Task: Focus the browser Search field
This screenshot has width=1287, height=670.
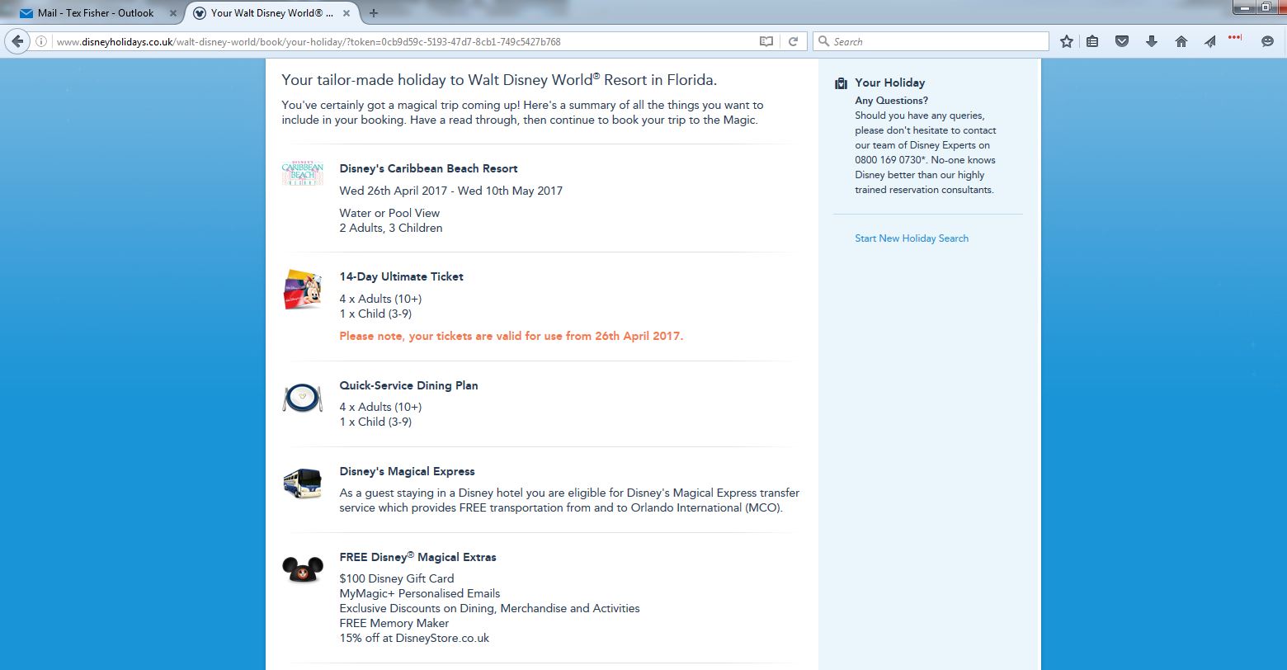Action: click(x=931, y=41)
